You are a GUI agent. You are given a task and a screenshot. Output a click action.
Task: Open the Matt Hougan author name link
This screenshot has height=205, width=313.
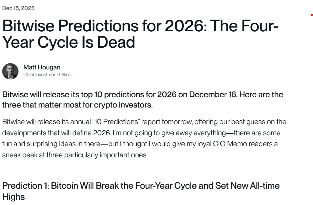coord(42,67)
